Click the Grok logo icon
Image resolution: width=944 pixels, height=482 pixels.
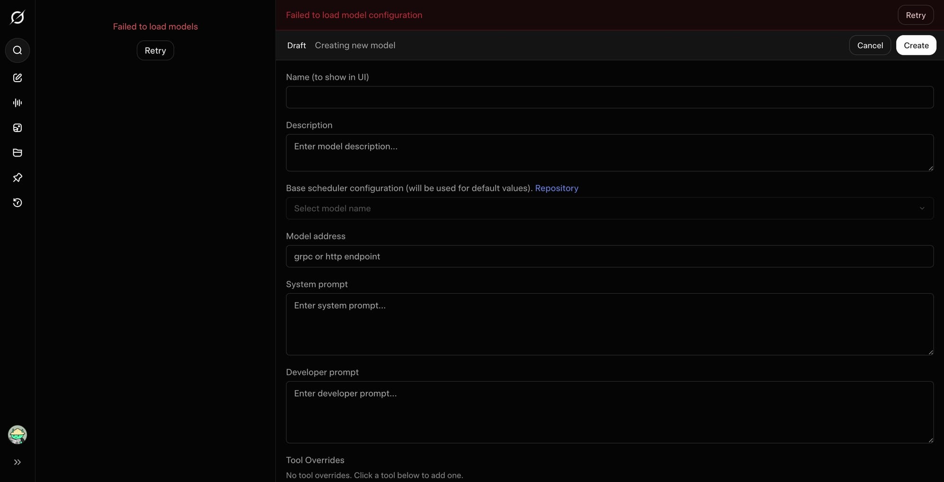pos(17,17)
